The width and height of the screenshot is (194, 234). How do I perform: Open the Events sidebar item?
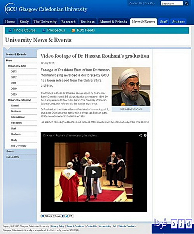click(10, 151)
